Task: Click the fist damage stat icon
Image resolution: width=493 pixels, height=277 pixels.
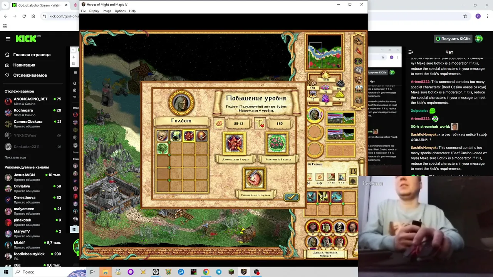Action: coord(219,123)
